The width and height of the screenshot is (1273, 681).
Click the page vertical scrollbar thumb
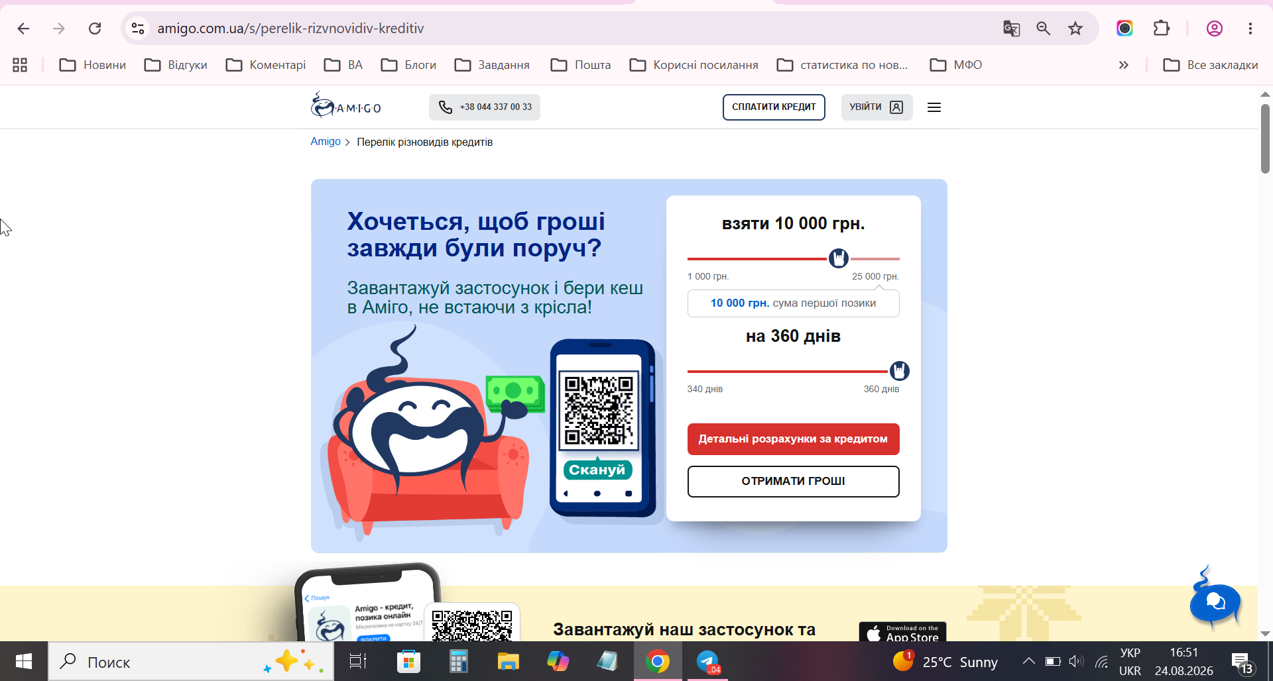(1265, 138)
